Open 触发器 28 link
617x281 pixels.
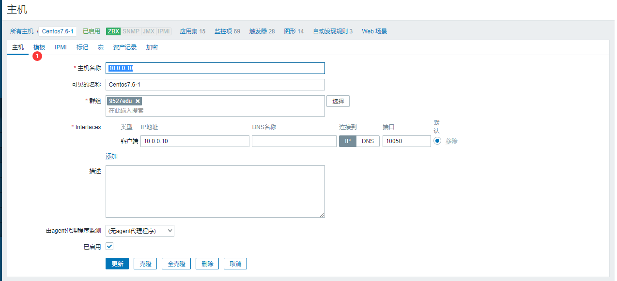coord(262,31)
